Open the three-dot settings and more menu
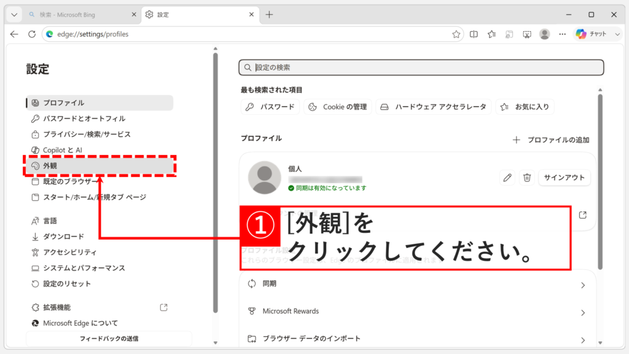Image resolution: width=629 pixels, height=354 pixels. click(x=563, y=34)
